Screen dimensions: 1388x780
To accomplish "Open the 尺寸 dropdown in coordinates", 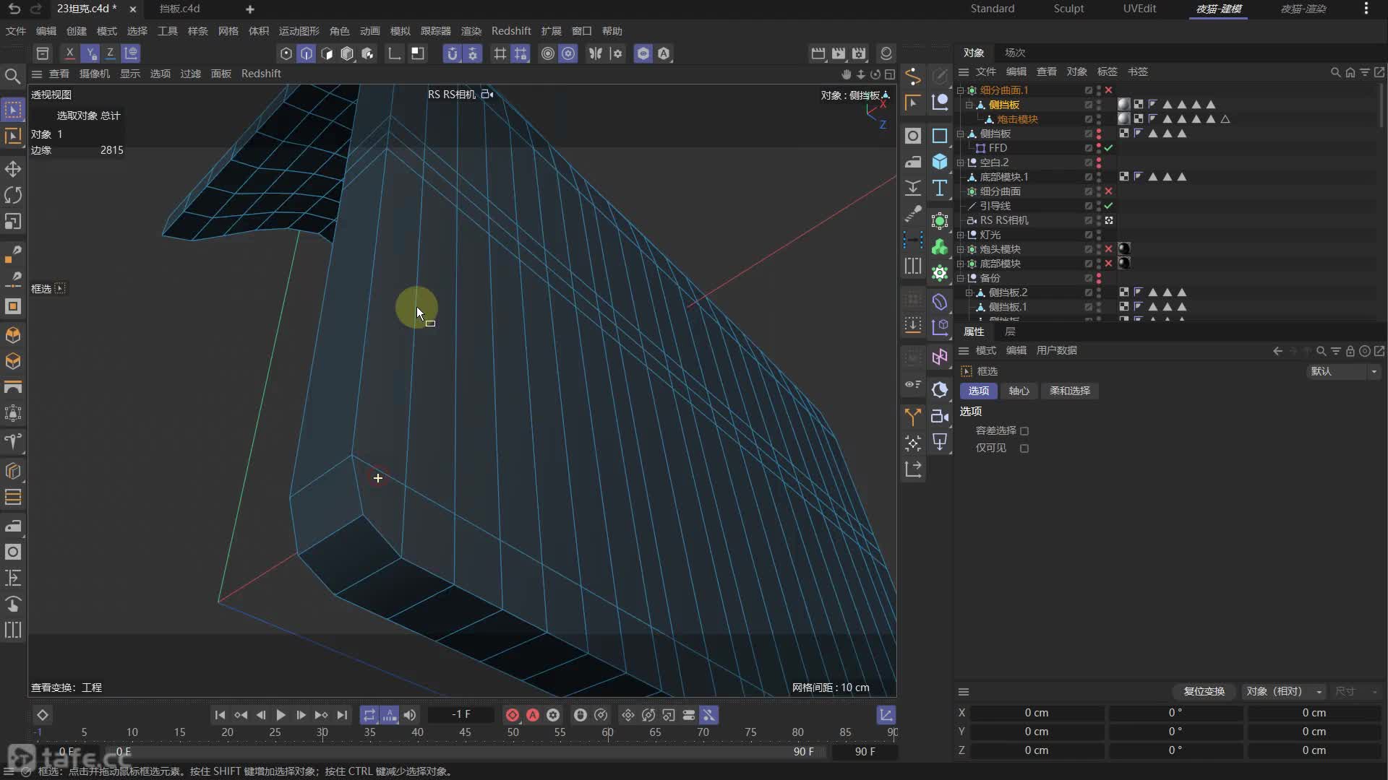I will coord(1356,691).
